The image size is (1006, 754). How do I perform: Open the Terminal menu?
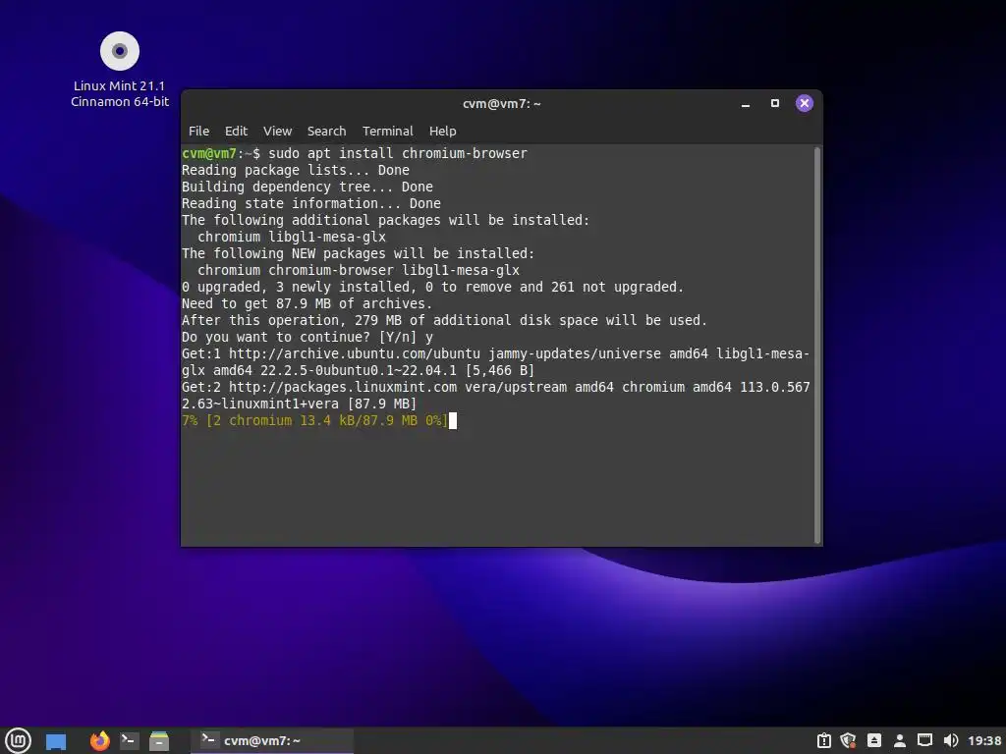coord(387,131)
